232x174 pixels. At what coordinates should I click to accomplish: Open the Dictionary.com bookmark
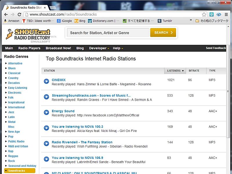[104, 21]
